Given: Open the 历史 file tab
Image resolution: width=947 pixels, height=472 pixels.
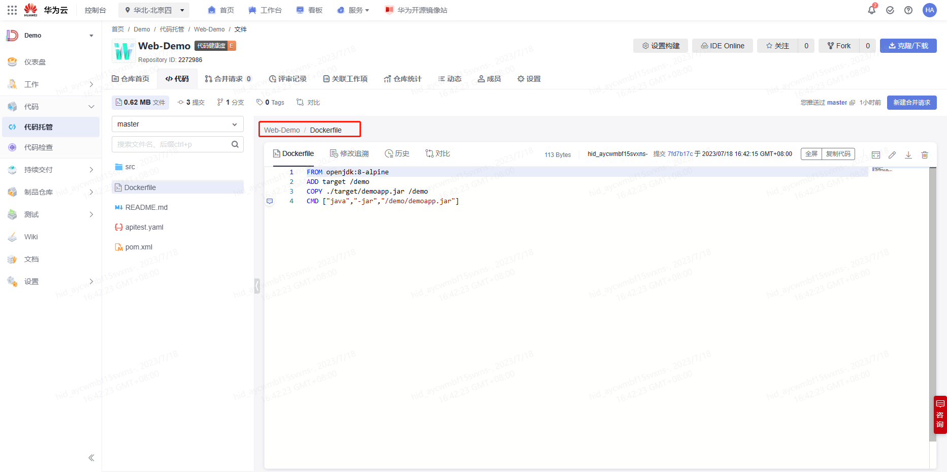Looking at the screenshot, I should [x=397, y=153].
